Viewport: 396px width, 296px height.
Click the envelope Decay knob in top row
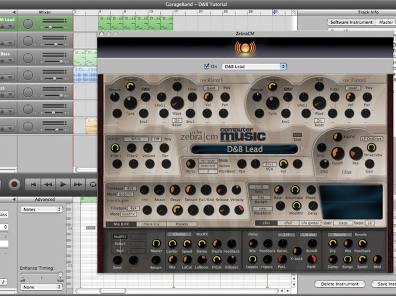175,190
